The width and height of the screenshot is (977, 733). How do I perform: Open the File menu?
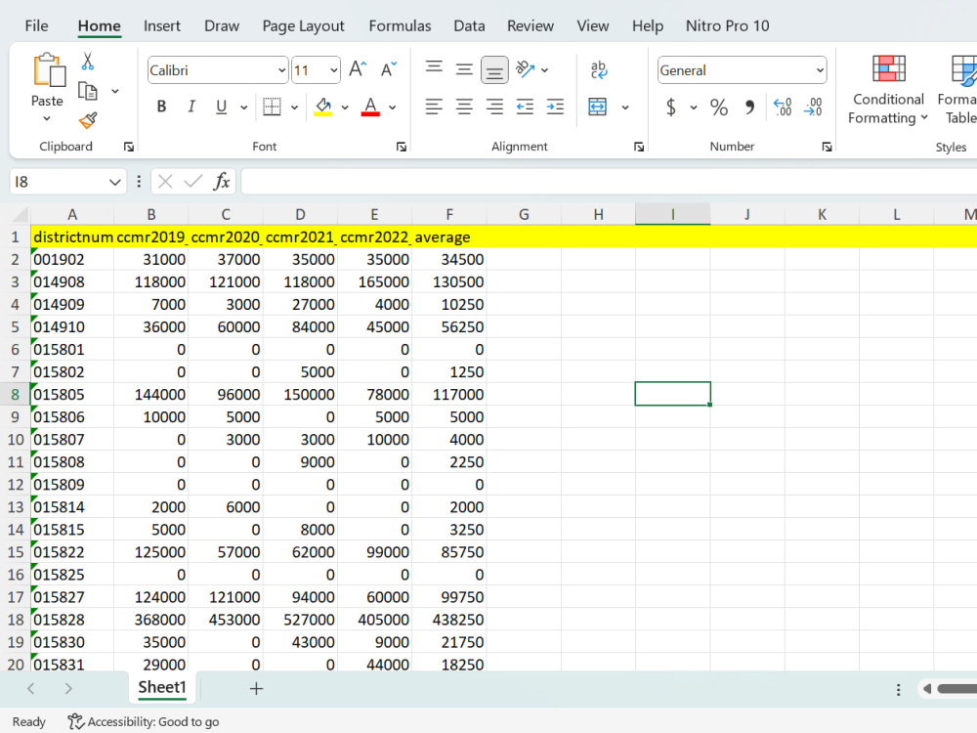(x=36, y=26)
